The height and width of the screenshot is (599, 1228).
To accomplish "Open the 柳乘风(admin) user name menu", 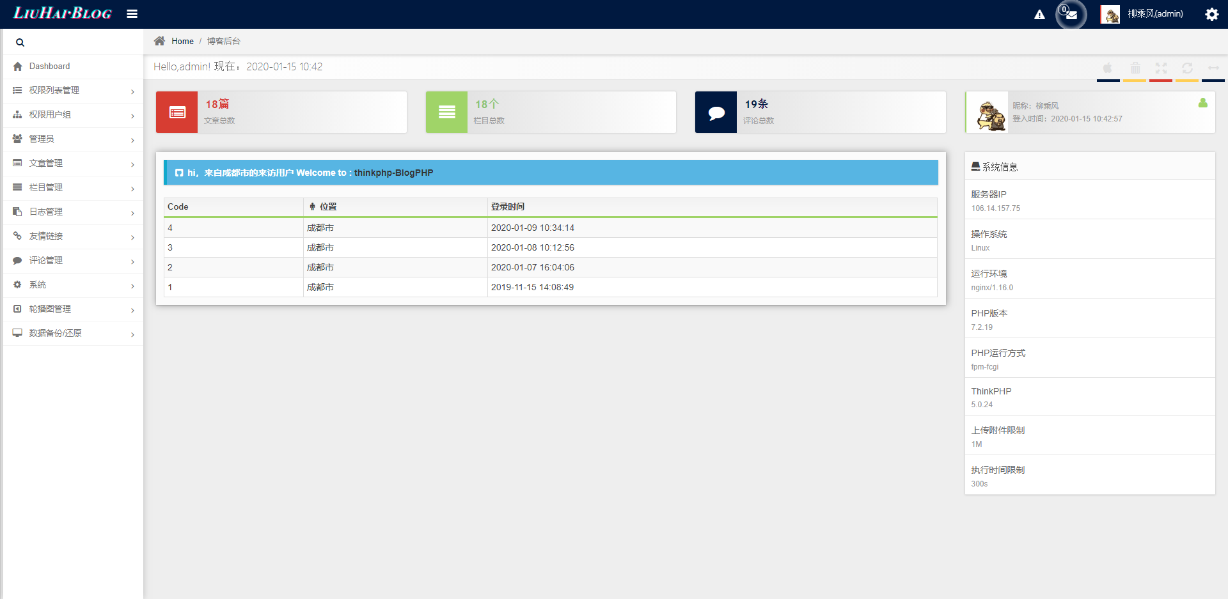I will (1155, 14).
